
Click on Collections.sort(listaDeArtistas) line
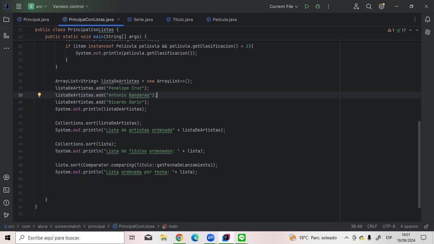click(x=98, y=123)
